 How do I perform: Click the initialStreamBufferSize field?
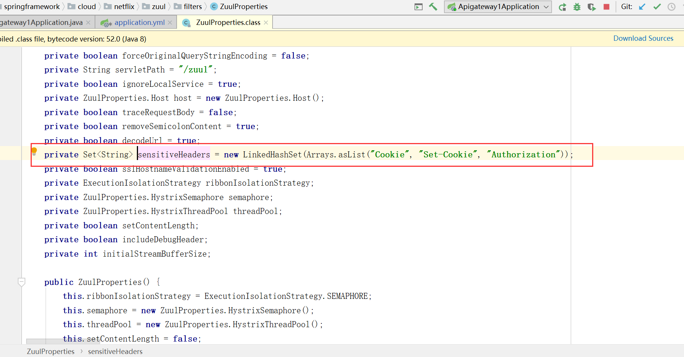(155, 254)
